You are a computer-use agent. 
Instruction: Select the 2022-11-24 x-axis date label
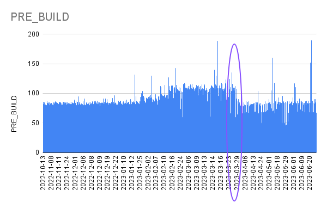click(x=67, y=173)
